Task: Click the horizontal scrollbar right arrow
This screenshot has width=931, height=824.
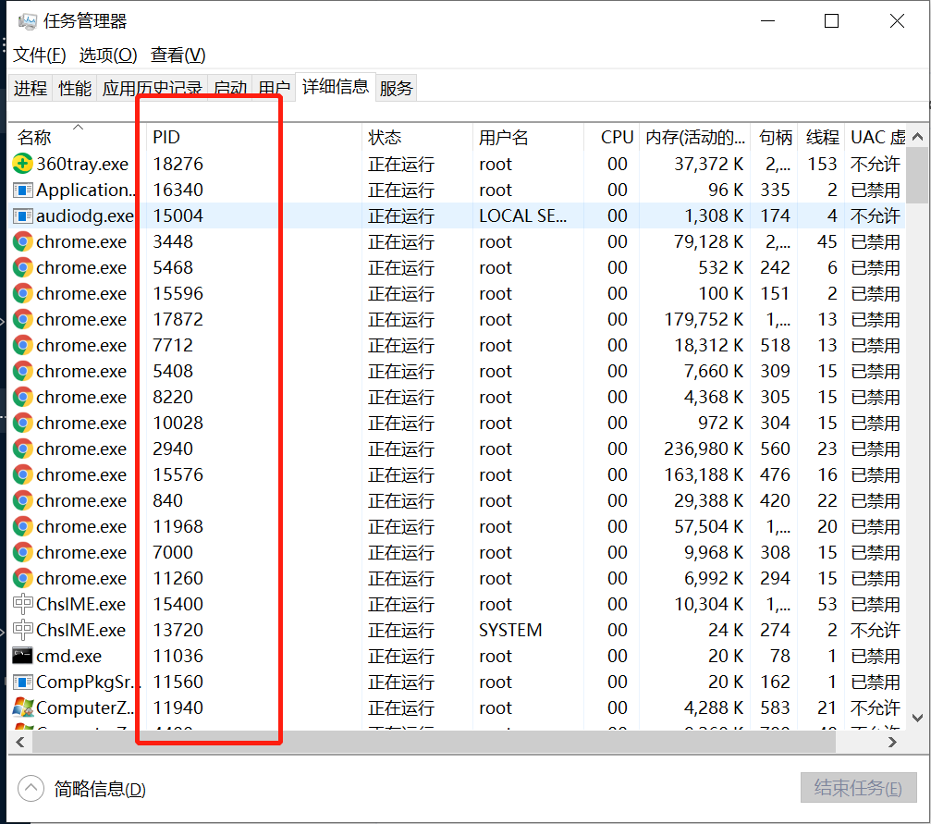Action: [x=892, y=742]
